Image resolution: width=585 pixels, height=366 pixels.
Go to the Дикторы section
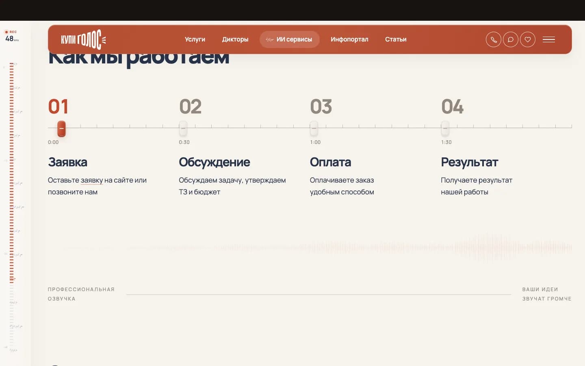(235, 39)
